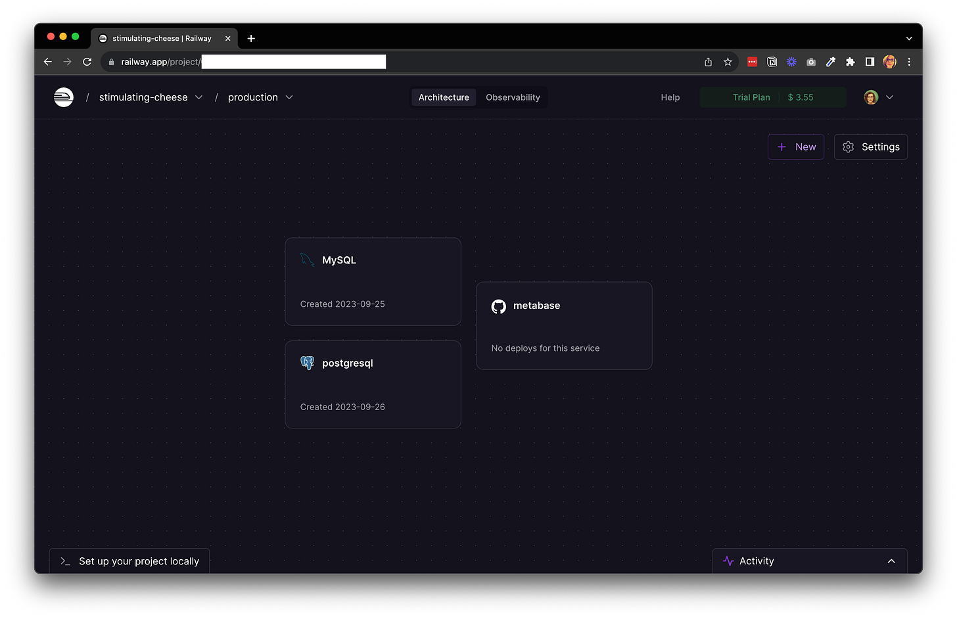The image size is (957, 619).
Task: Switch to the Observability tab
Action: [513, 97]
